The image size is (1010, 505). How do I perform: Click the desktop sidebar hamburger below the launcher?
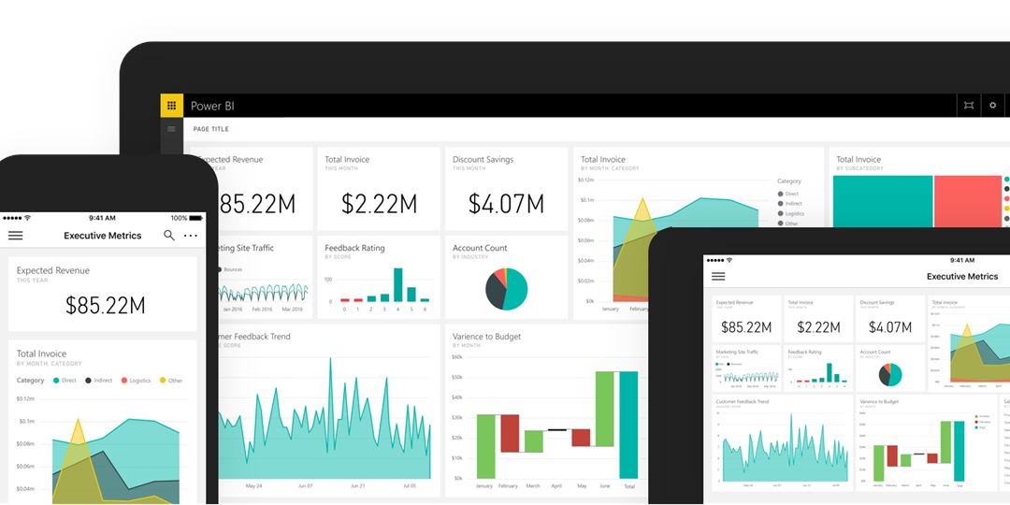click(x=171, y=129)
